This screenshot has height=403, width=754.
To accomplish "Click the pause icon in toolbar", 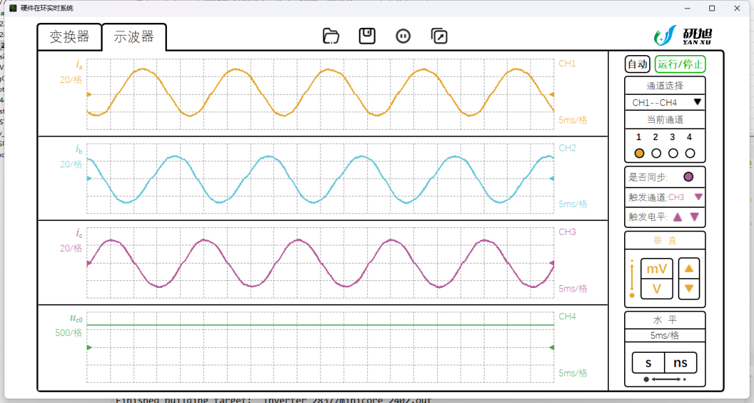I will pos(403,36).
